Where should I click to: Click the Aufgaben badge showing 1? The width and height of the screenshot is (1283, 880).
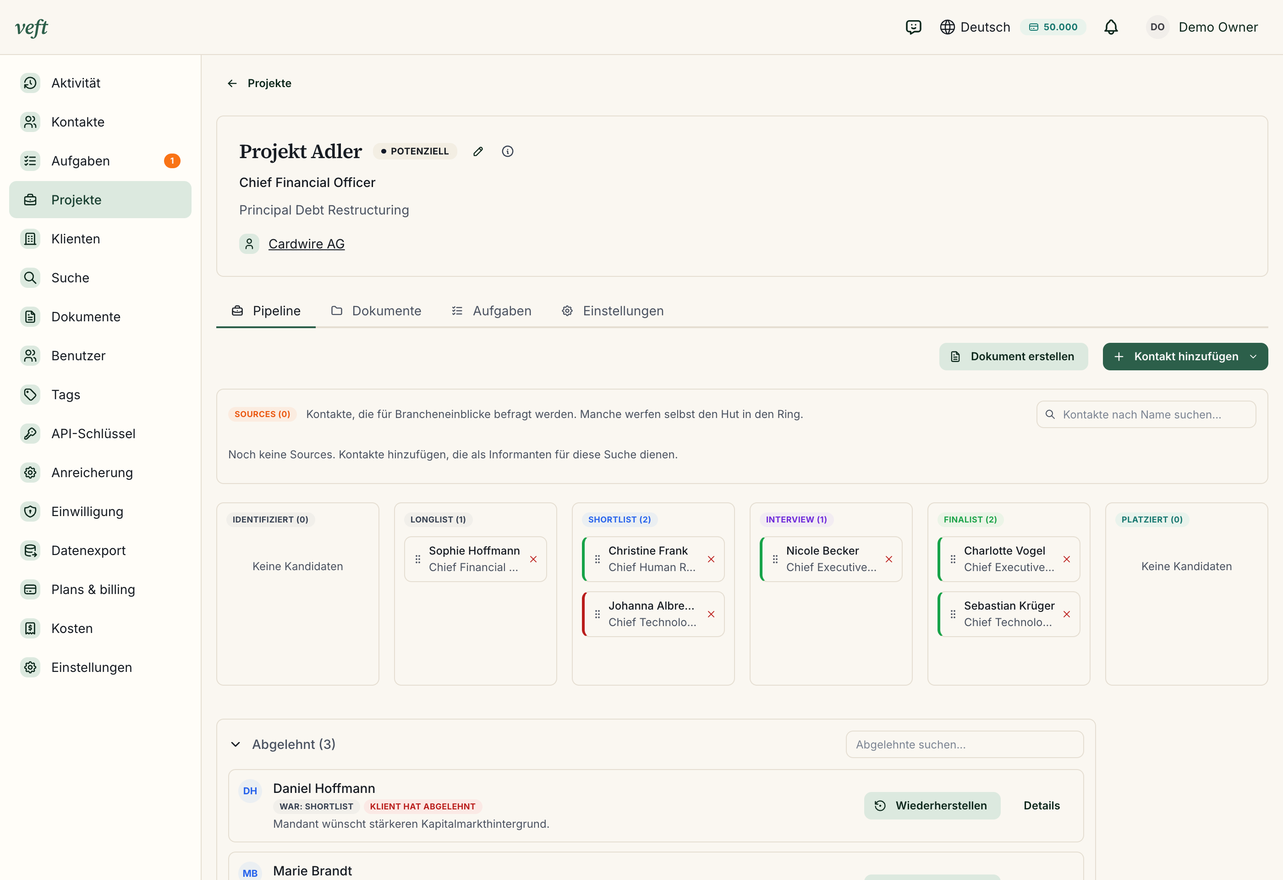[172, 161]
